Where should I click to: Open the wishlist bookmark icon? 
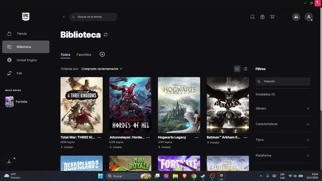[252, 17]
